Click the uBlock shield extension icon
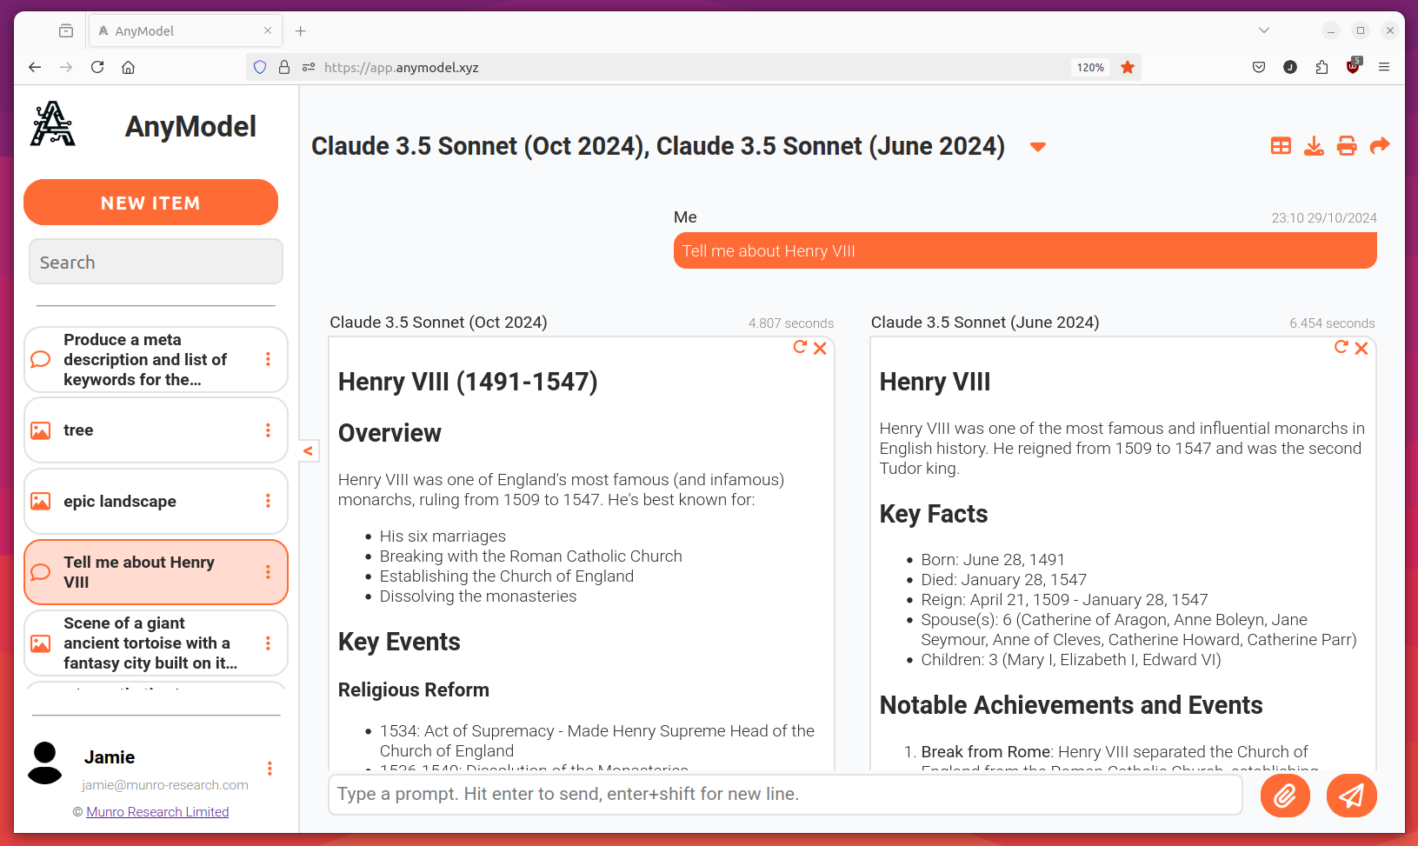 click(1353, 66)
